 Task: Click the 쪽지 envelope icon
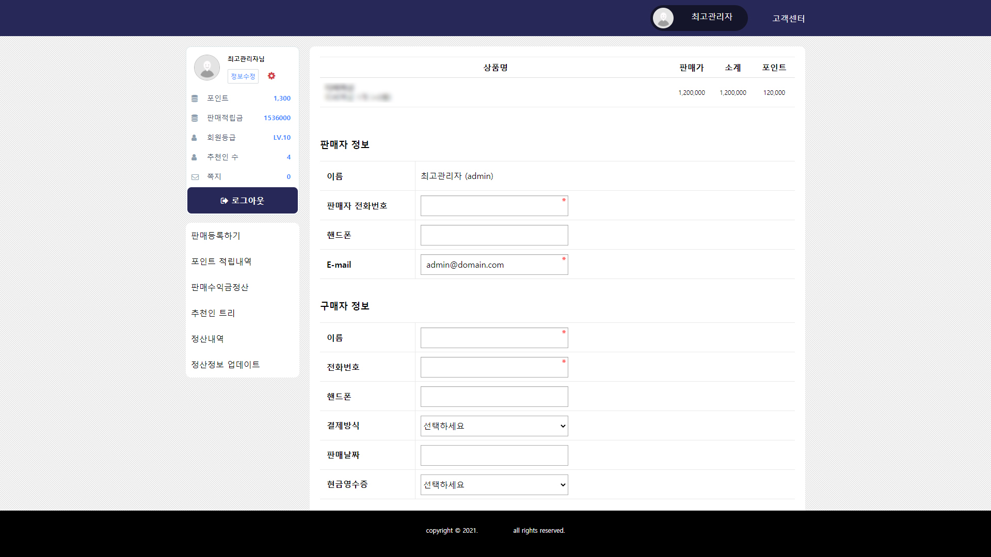pyautogui.click(x=195, y=177)
